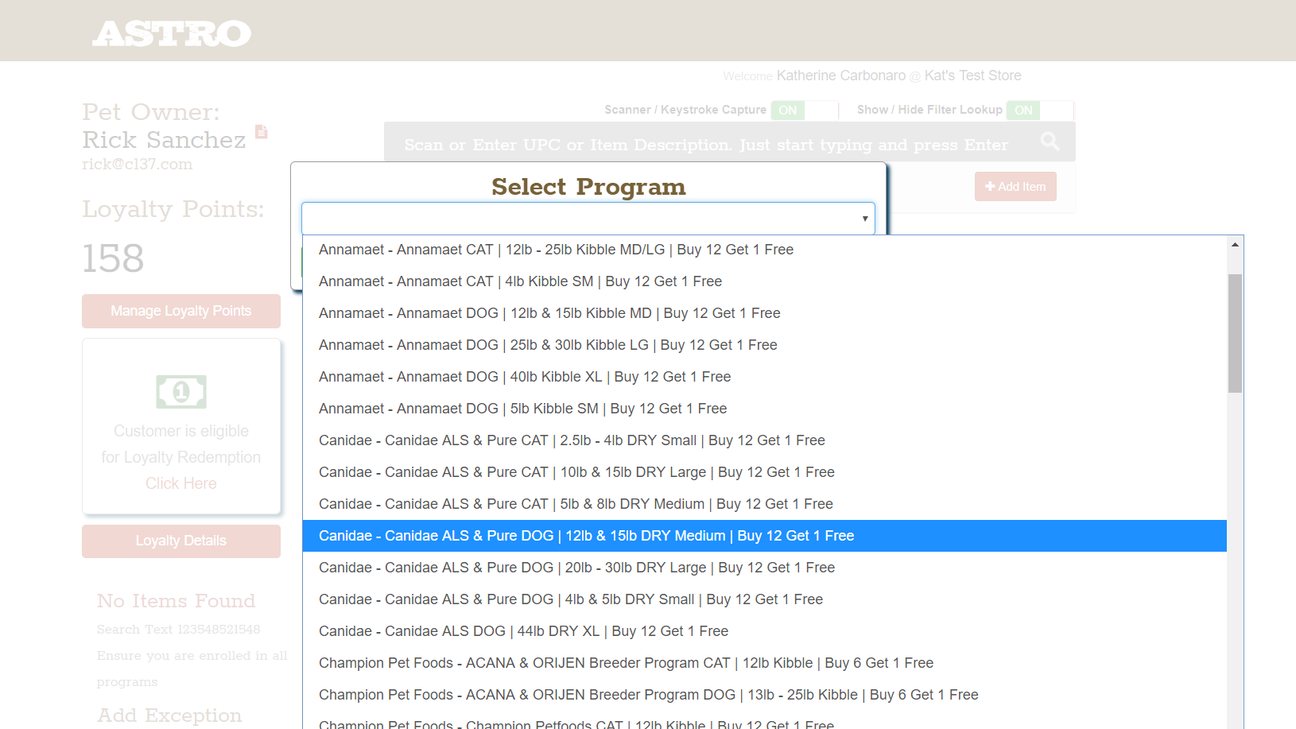Viewport: 1296px width, 729px height.
Task: Click the Add Item button
Action: coord(1015,187)
